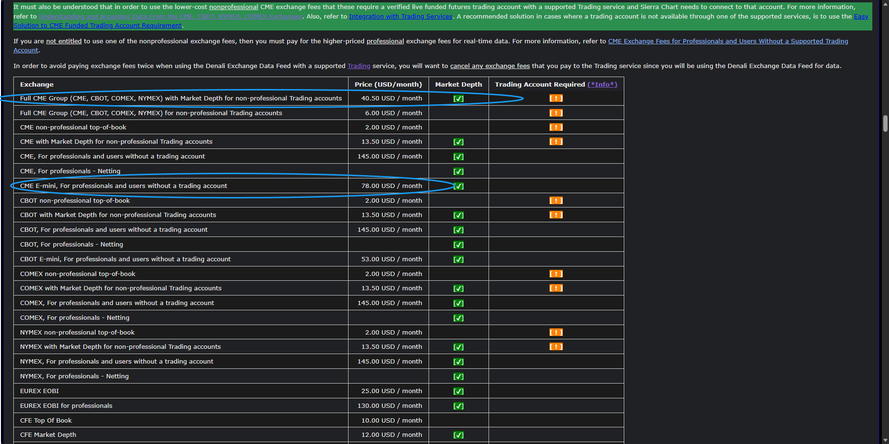Click the orange icon in the 6.00 USD Full CME Group row
The width and height of the screenshot is (889, 444).
[x=556, y=113]
